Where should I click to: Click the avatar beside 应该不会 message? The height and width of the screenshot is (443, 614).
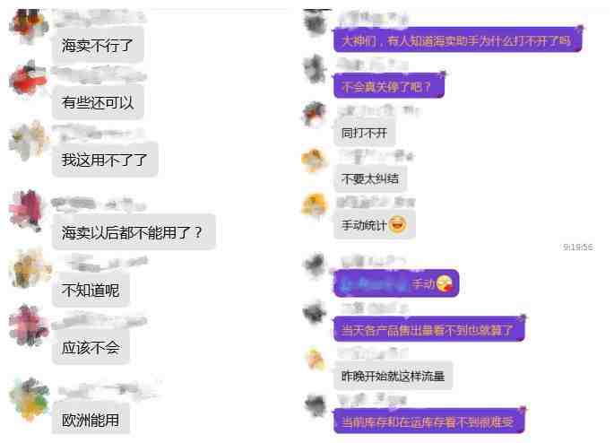[30, 326]
